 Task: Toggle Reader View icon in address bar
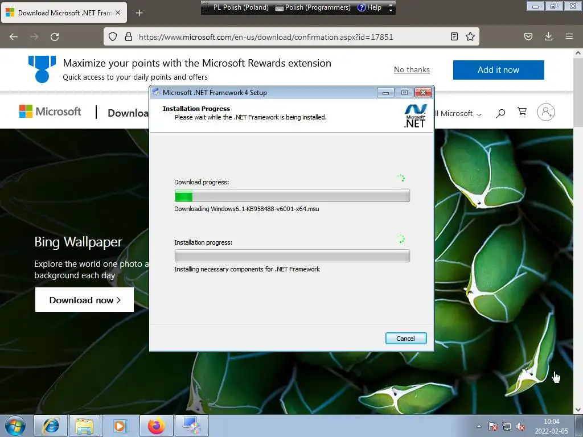coord(454,36)
